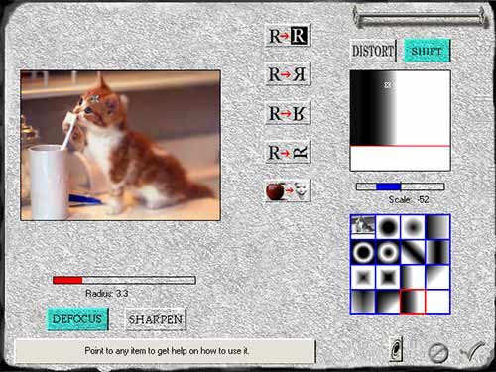
Task: Open the spiral logo icon
Action: 397,350
